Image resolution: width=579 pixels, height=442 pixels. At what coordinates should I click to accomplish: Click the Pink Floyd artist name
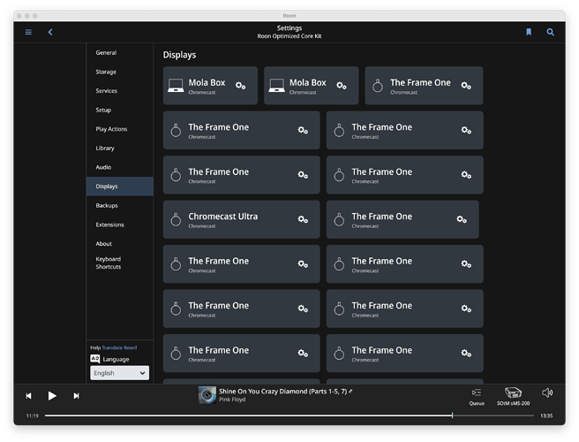tap(232, 400)
